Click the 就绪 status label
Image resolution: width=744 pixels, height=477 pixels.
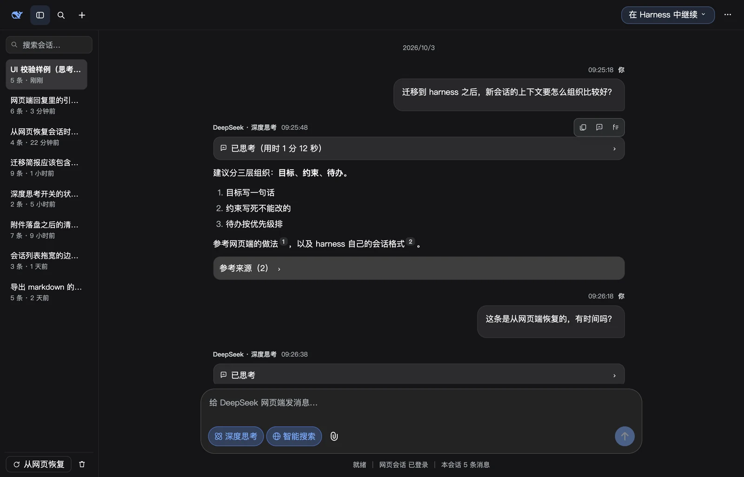[359, 464]
